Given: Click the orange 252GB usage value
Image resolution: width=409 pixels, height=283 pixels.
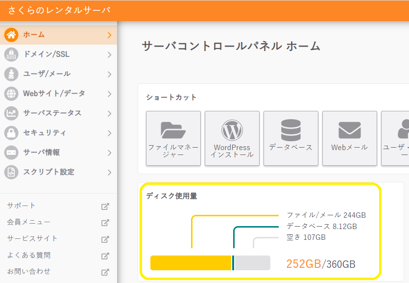Looking at the screenshot, I should coord(304,264).
